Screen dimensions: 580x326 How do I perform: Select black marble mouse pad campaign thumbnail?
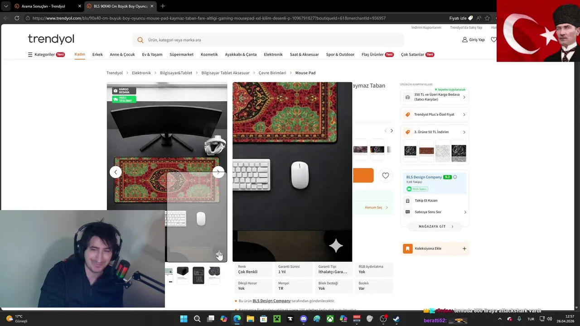pyautogui.click(x=410, y=151)
